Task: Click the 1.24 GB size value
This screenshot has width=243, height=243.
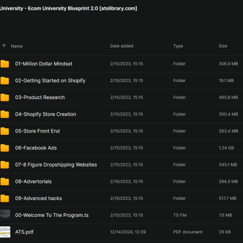Action: pyautogui.click(x=227, y=148)
